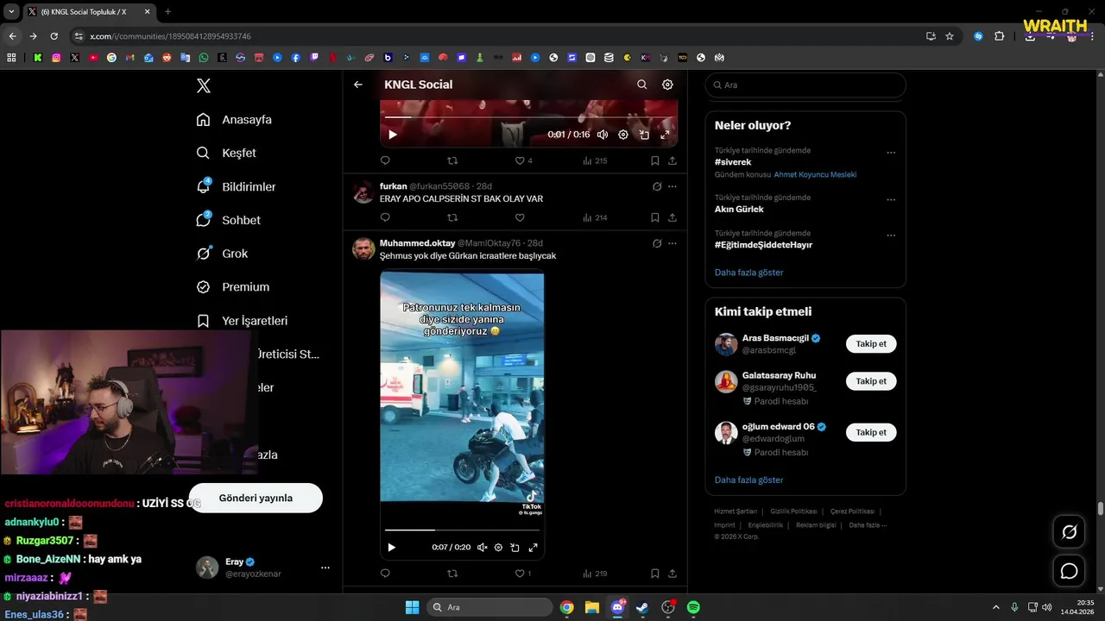1105x621 pixels.
Task: Open the Windows Start menu
Action: (x=412, y=607)
